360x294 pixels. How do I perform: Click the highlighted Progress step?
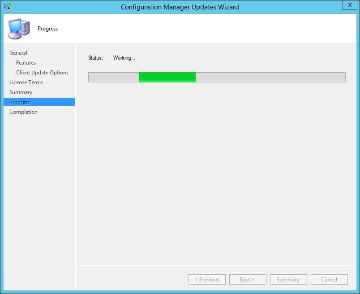tap(20, 102)
